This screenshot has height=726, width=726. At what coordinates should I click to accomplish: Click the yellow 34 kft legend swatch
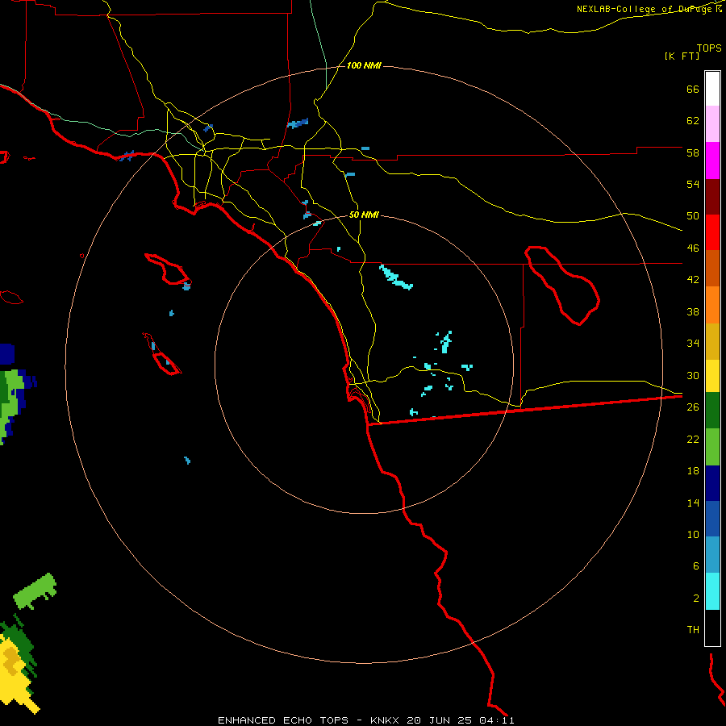coord(712,376)
